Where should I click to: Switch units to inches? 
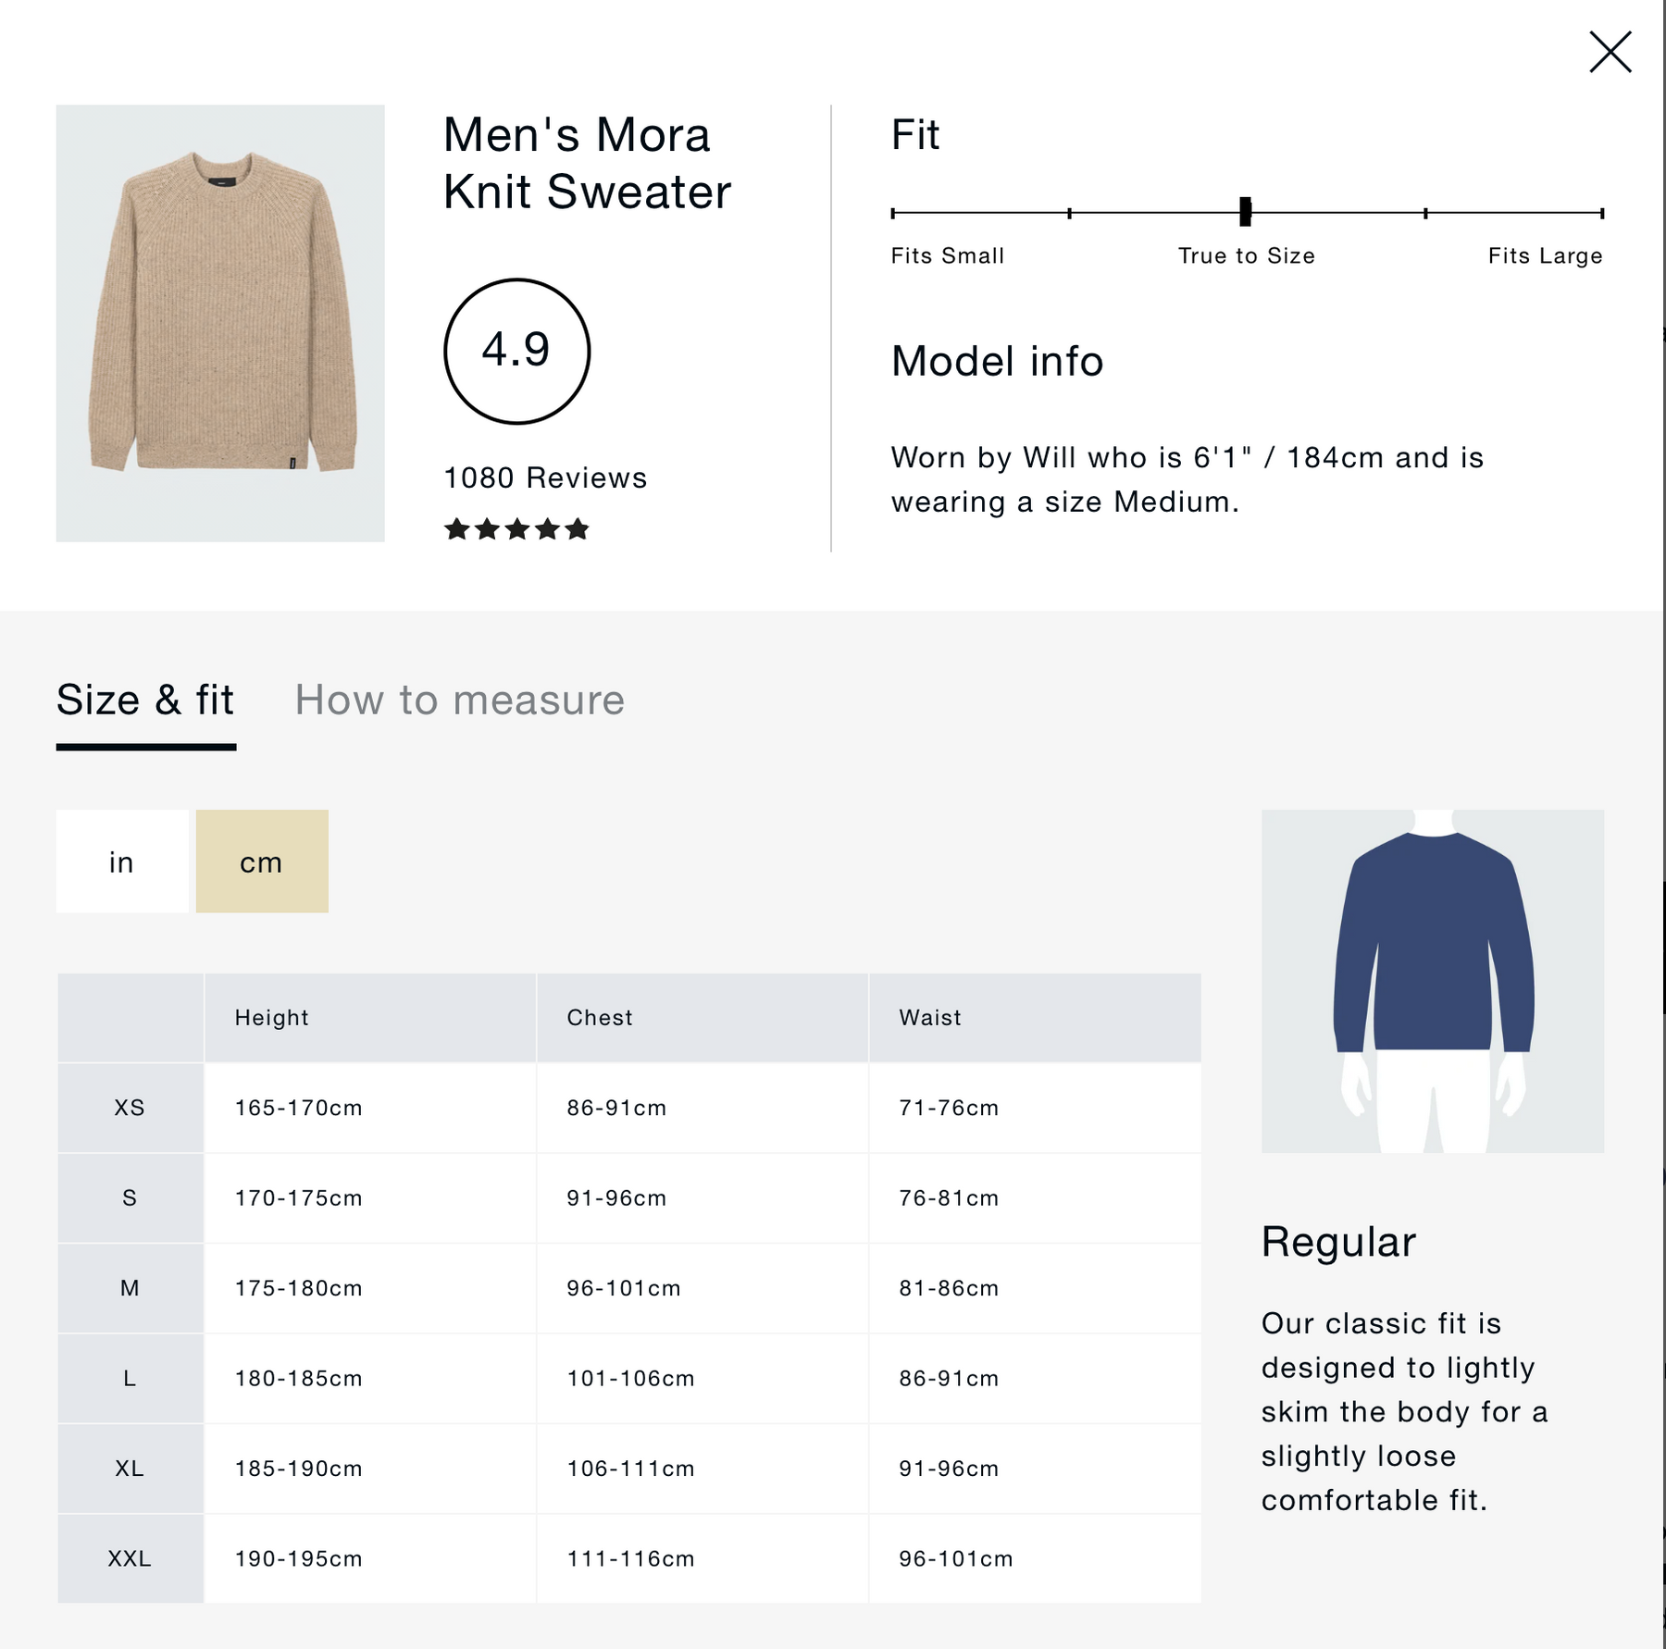122,862
